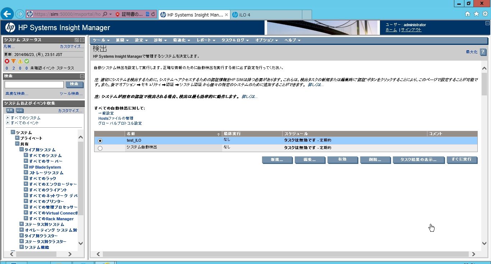Minimize the System Status panel

click(82, 40)
